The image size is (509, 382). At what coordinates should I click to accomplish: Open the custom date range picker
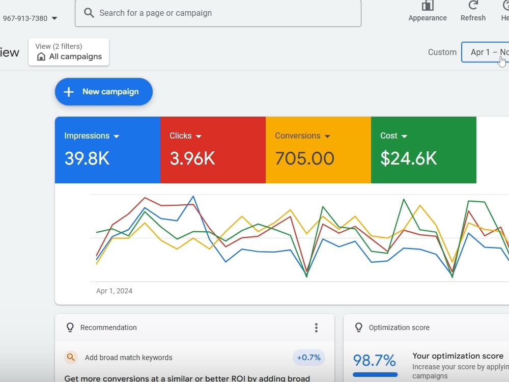(x=485, y=52)
